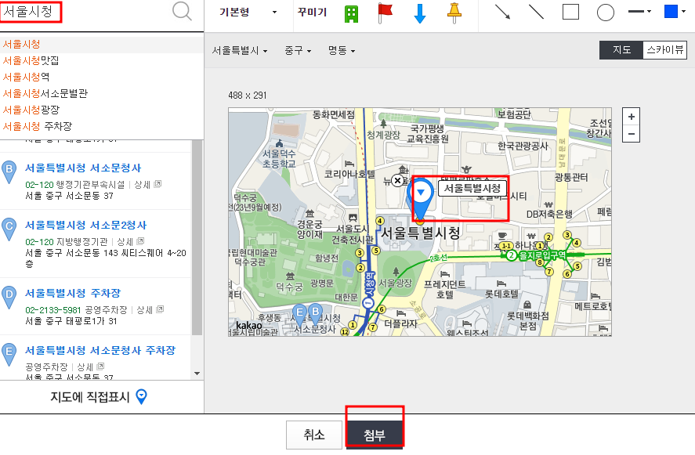Open the blue color picker swatch
The image size is (695, 455).
click(x=675, y=12)
